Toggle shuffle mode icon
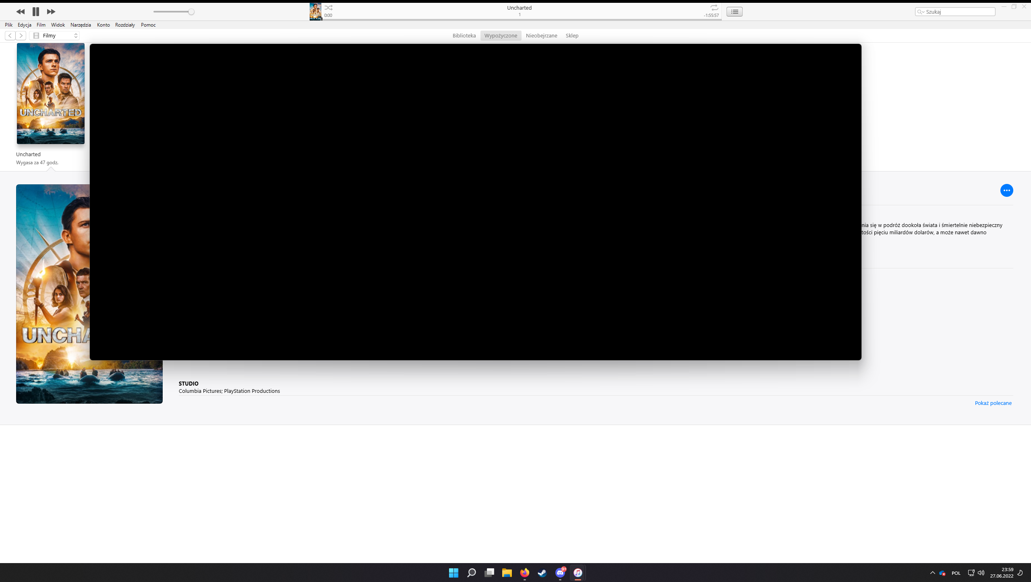Screen dimensions: 1031x582 pos(329,8)
